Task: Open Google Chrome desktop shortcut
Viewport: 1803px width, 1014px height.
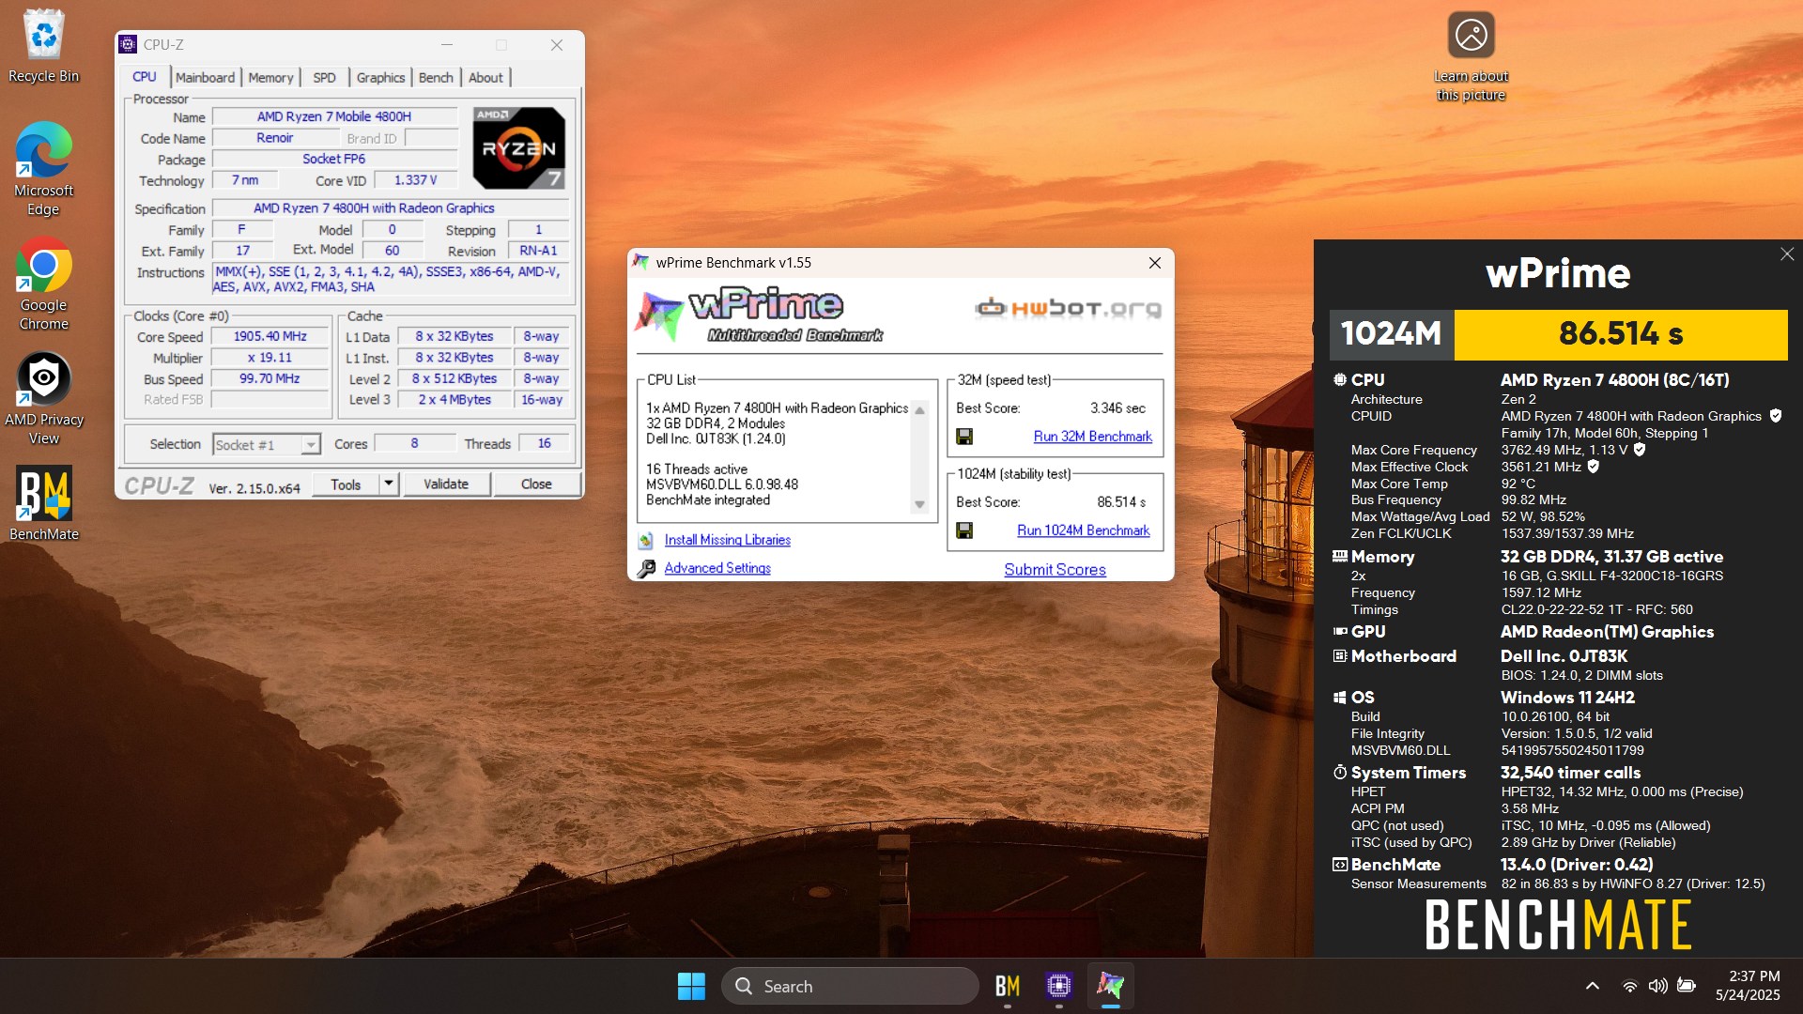Action: 43,284
